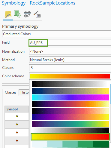
Task: Switch to the Histogram tab
Action: (24, 92)
